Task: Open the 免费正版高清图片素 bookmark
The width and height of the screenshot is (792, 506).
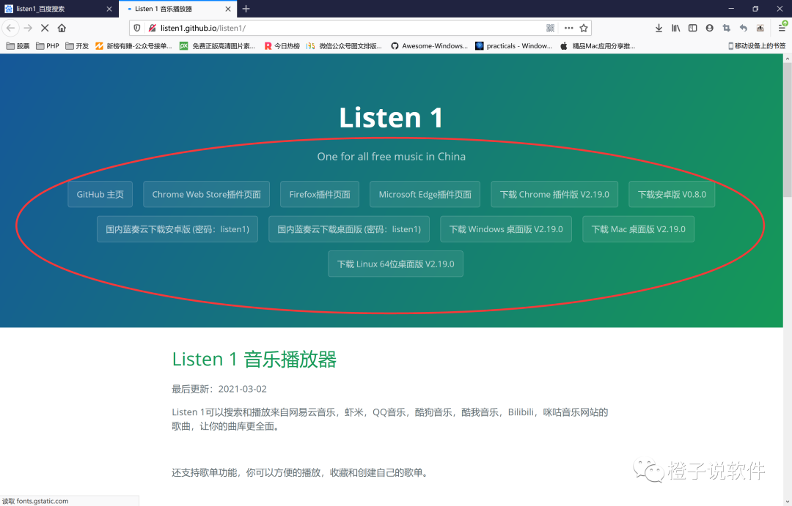Action: [x=217, y=46]
